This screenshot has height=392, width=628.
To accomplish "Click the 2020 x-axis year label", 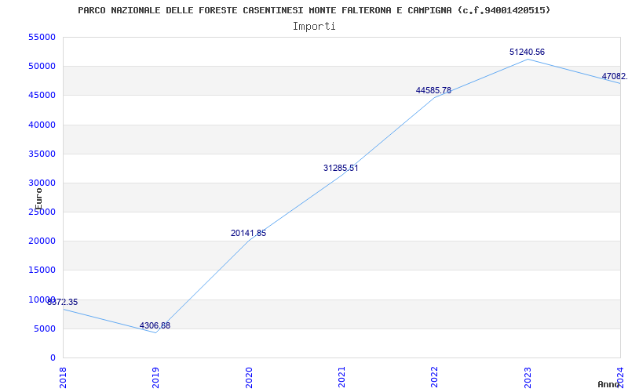I will 249,377.
